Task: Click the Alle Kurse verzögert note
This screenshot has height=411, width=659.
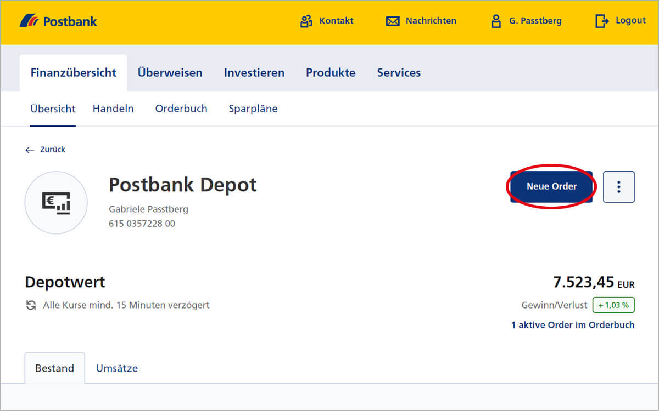Action: coord(126,305)
